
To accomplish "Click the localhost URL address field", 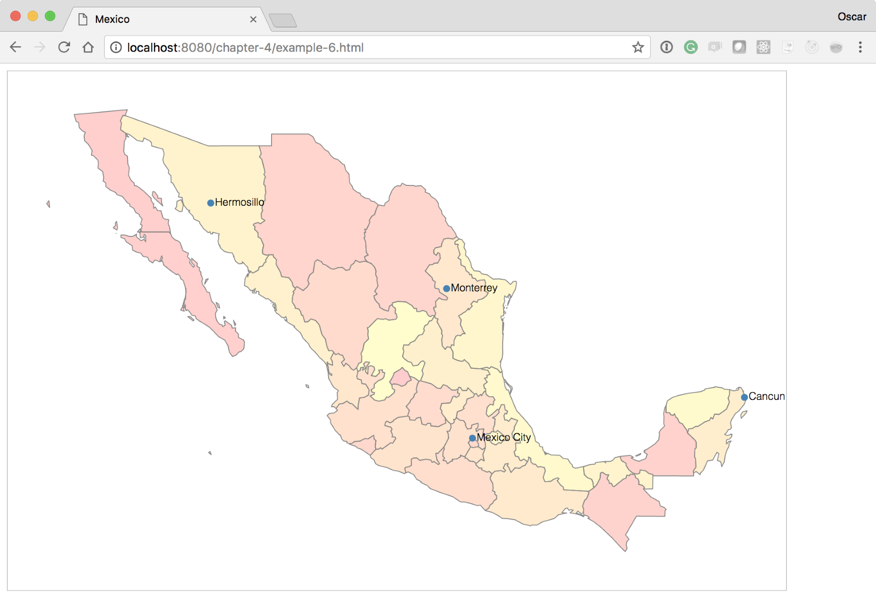I will pos(377,47).
